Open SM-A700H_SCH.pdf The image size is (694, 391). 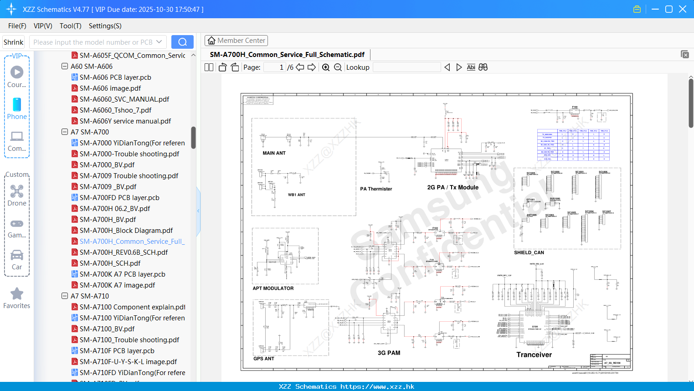pyautogui.click(x=110, y=263)
